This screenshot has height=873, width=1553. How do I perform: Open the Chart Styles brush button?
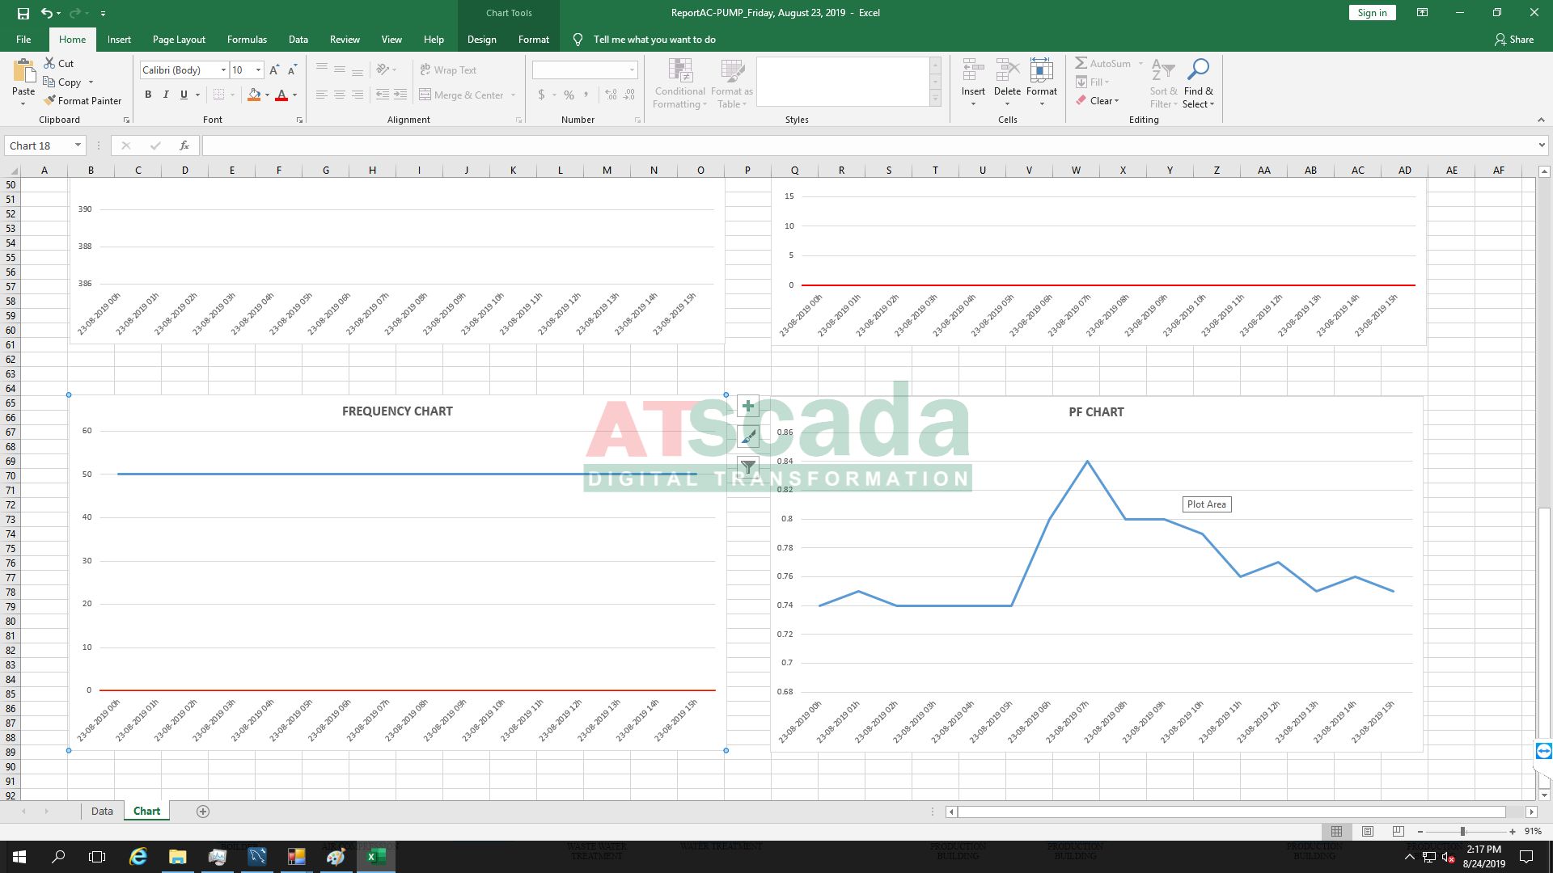tap(748, 437)
